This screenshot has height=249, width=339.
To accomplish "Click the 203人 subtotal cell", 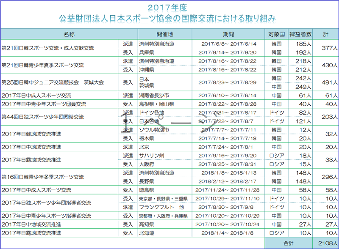I will point(325,117).
